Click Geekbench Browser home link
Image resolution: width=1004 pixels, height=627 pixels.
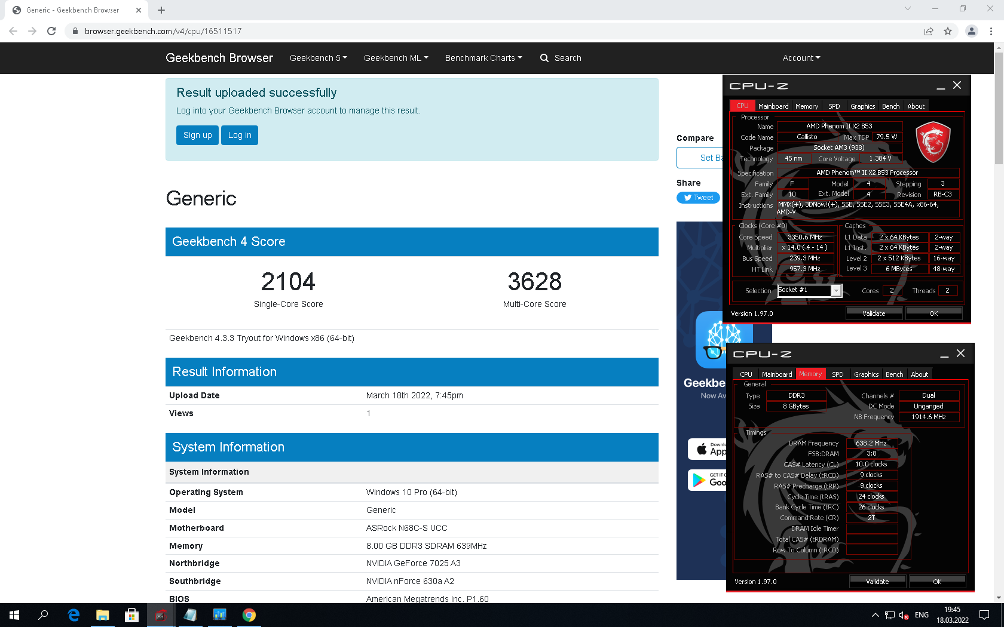219,58
